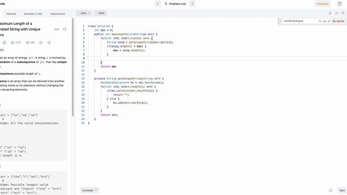Click the Premium button

[x=322, y=4]
